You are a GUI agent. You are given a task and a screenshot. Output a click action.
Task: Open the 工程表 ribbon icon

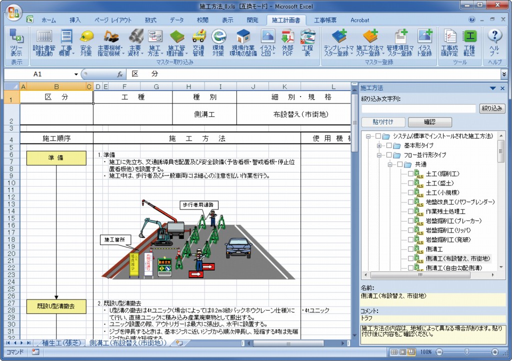point(307,42)
